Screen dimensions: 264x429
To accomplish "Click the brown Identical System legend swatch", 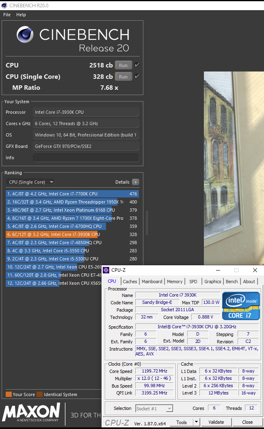I will [x=40, y=394].
